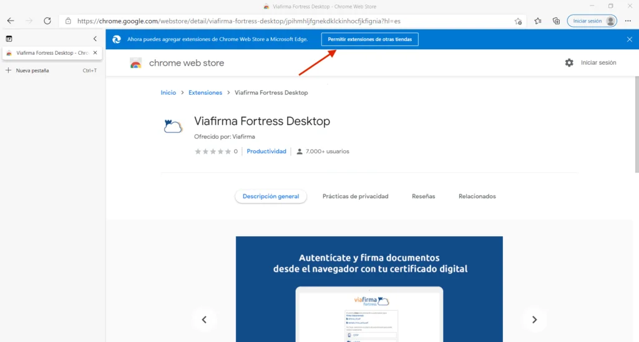Click the Iniciar sesión profile button
This screenshot has height=342, width=639.
click(592, 21)
